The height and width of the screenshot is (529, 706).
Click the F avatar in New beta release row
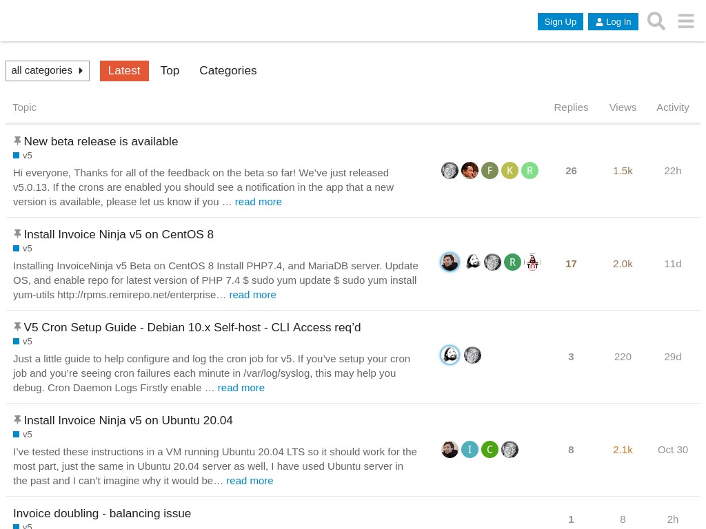pyautogui.click(x=490, y=171)
